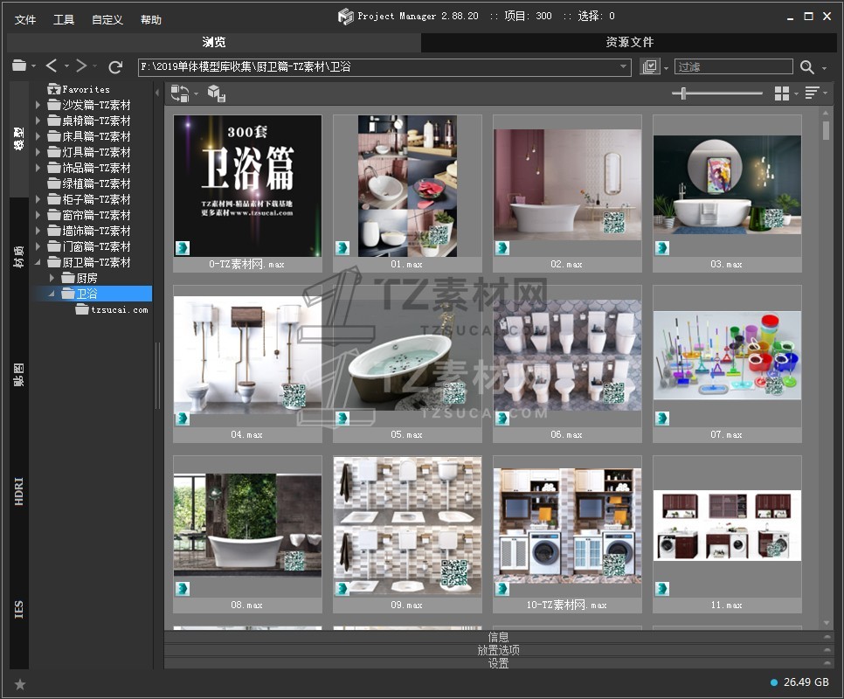Screen dimensions: 844x699
Task: Adjust the thumbnail size slider
Action: [683, 93]
